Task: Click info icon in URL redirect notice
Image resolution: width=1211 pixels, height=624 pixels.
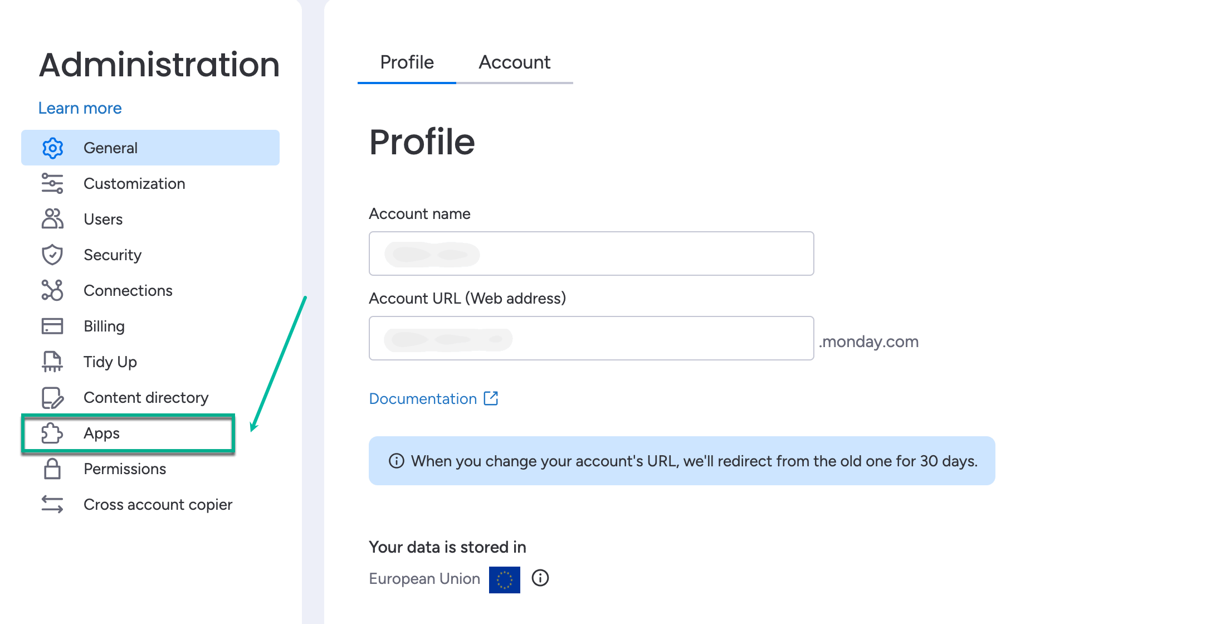Action: click(x=396, y=461)
